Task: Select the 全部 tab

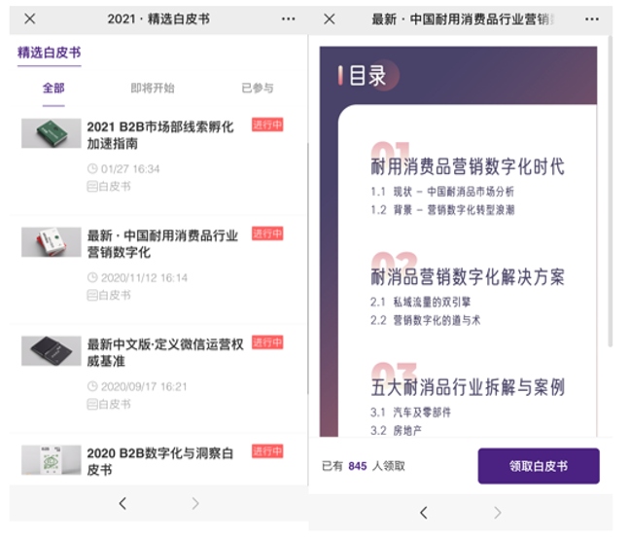Action: point(53,89)
